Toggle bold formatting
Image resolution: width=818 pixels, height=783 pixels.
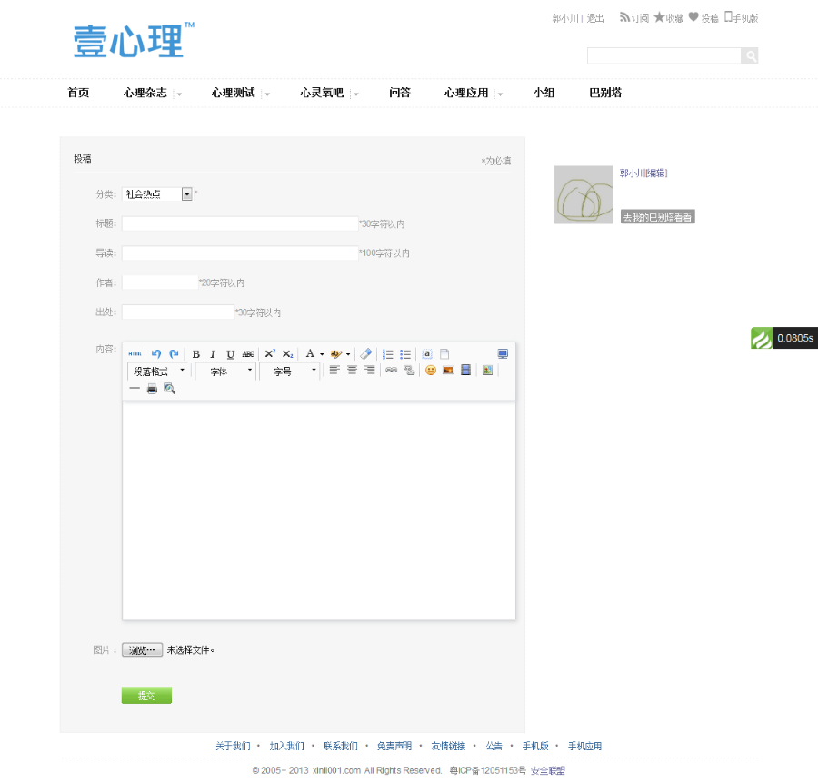pos(195,353)
